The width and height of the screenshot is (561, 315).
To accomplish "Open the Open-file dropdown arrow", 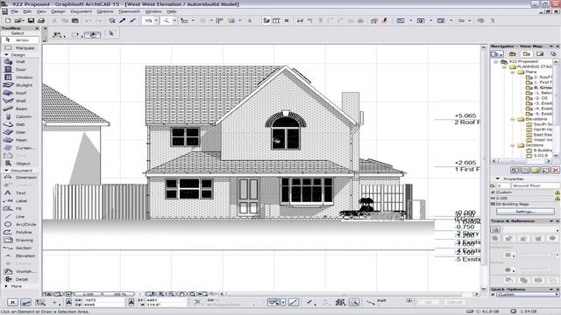I will tap(23, 21).
